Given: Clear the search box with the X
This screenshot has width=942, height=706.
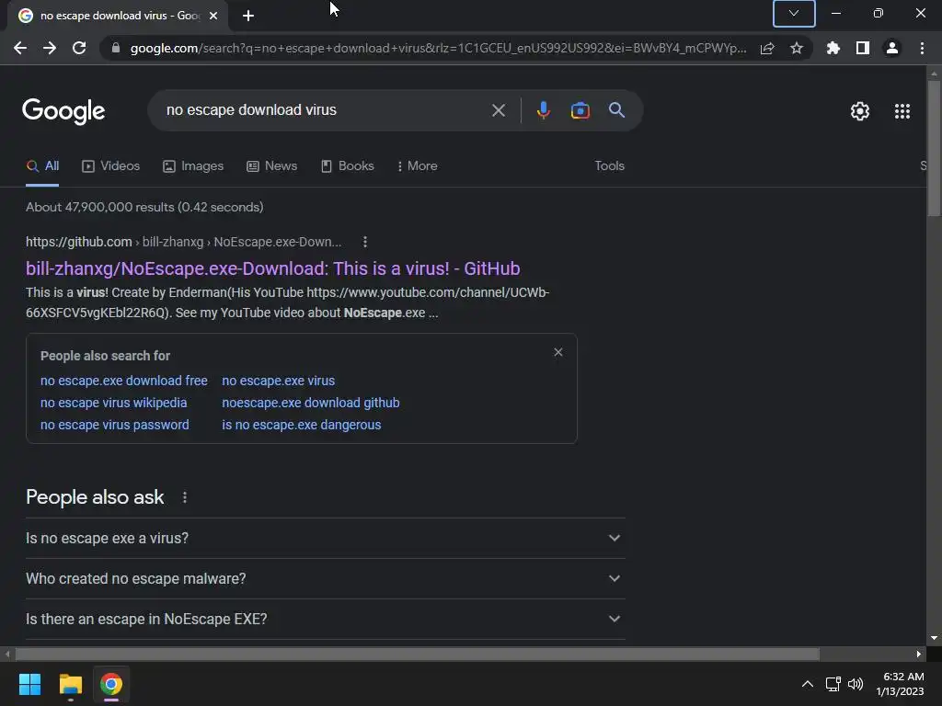Looking at the screenshot, I should pos(499,110).
